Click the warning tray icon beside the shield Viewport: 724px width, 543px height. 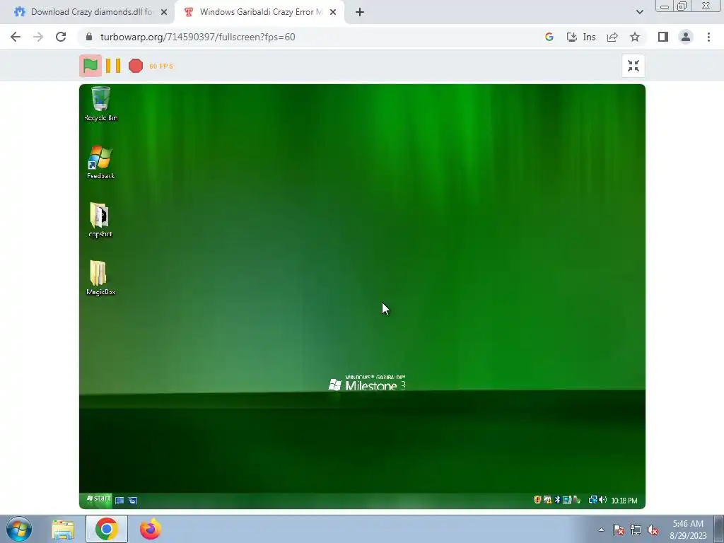547,500
